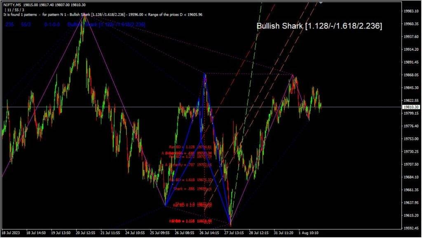The width and height of the screenshot is (422, 238).
Task: Click the '18 Jul 2023' time axis label
Action: click(11, 233)
